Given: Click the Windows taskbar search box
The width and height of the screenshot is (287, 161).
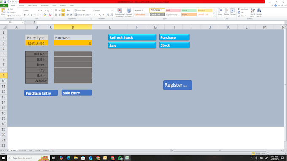Looking at the screenshot, I should [28, 158].
